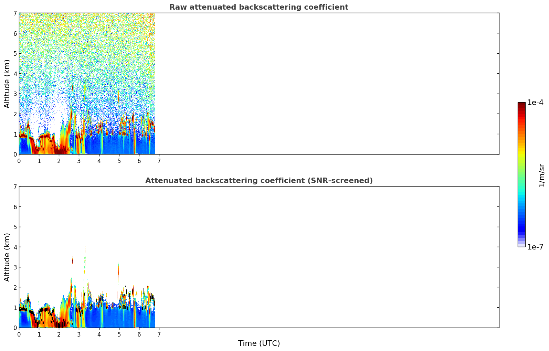This screenshot has height=351, width=549.
Task: Click the "1/m/sr" colorbar unit label
Action: click(541, 175)
